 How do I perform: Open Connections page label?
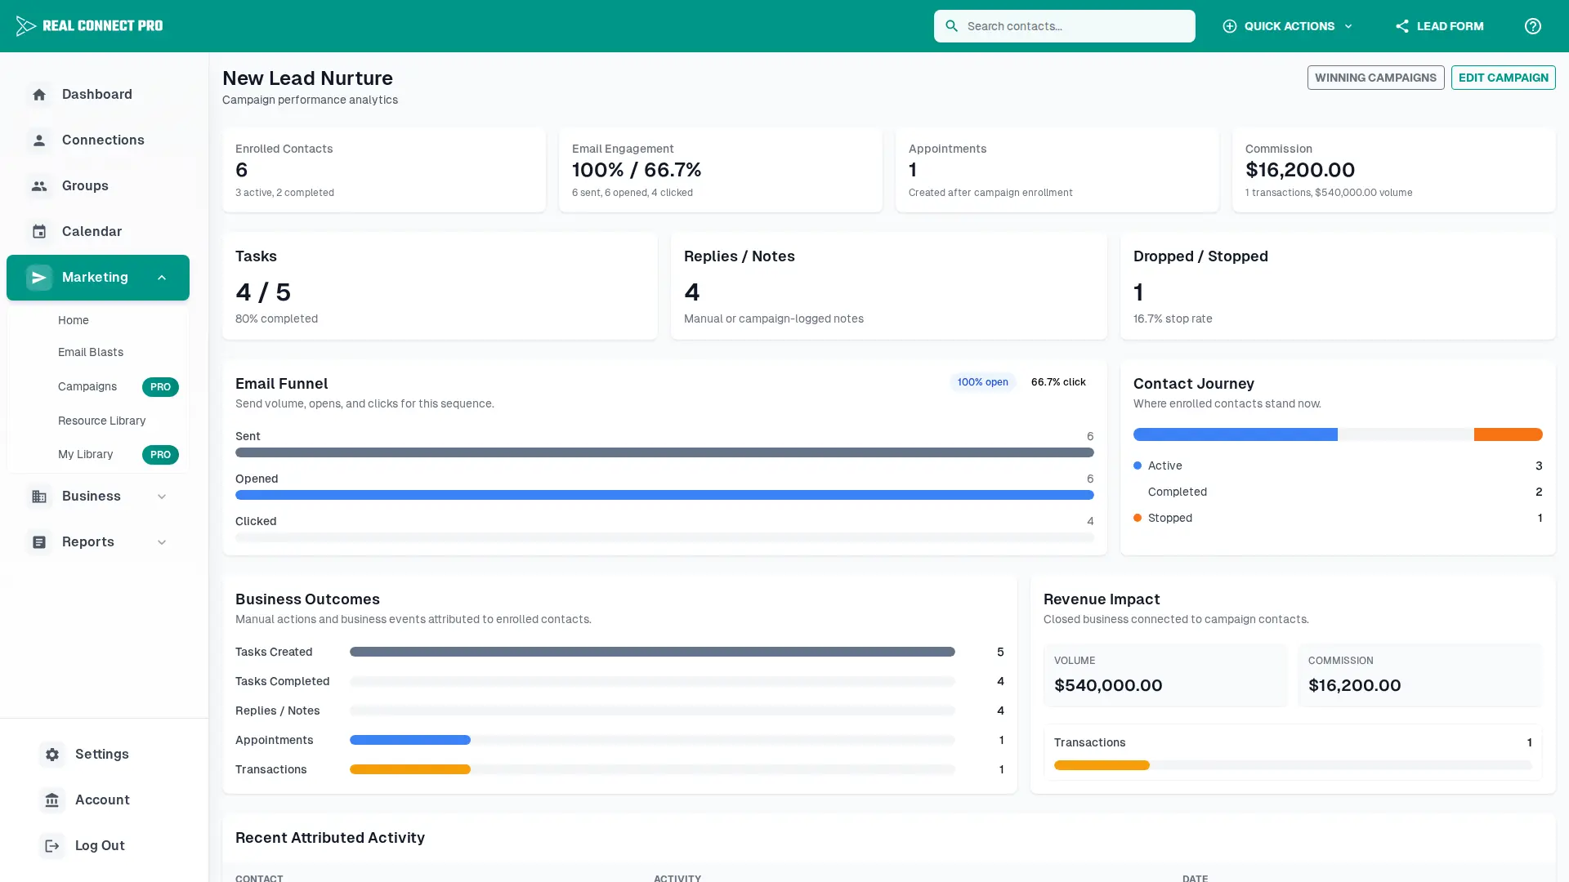(x=103, y=140)
